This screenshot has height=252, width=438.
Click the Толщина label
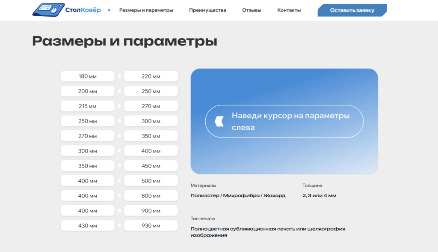(312, 186)
